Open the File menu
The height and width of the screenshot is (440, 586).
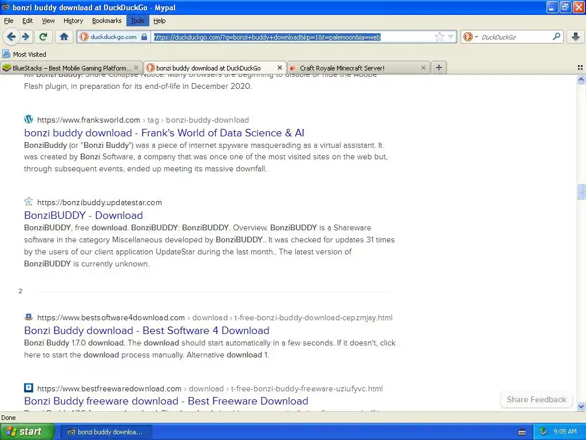(9, 21)
